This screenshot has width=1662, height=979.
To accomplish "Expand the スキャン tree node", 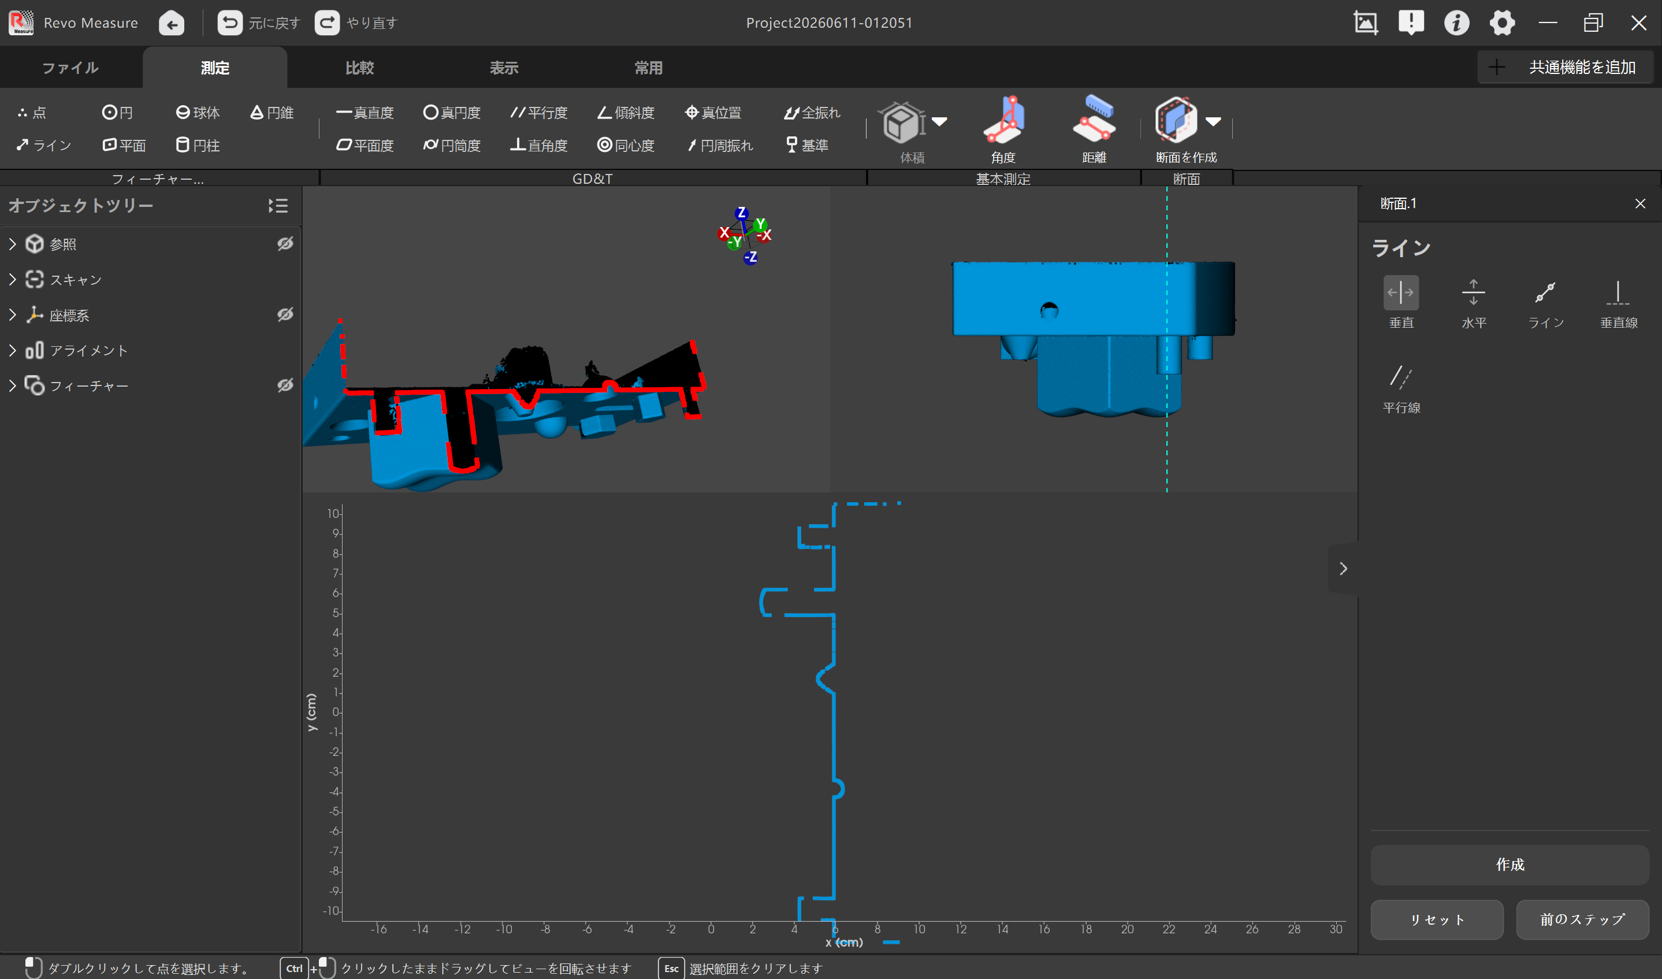I will point(13,280).
